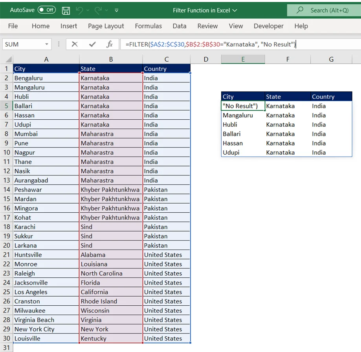
Task: Click the Save icon in title bar
Action: pos(66,11)
